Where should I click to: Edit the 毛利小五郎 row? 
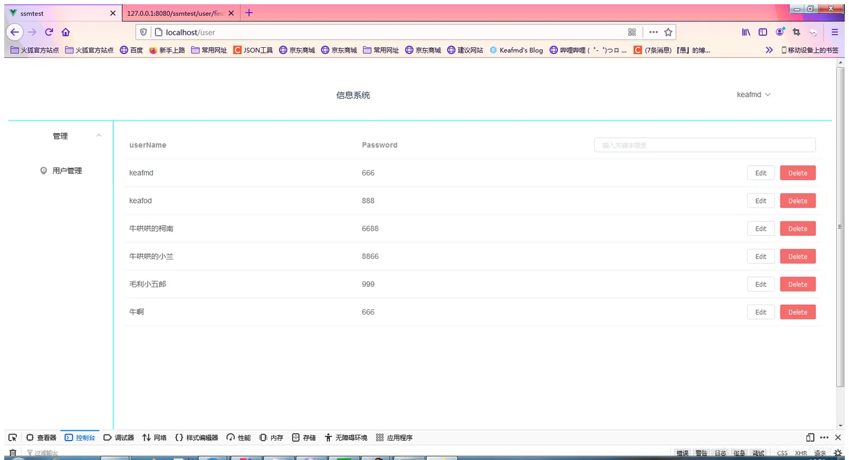pos(760,285)
